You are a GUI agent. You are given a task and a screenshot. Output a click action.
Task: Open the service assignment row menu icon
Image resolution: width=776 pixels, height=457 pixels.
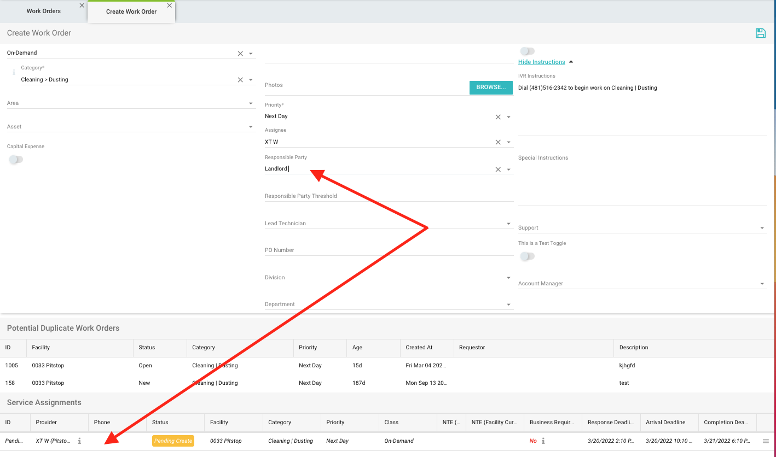(766, 441)
